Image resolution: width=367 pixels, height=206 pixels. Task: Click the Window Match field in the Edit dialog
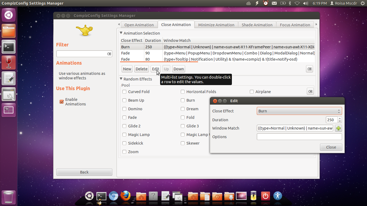[296, 128]
